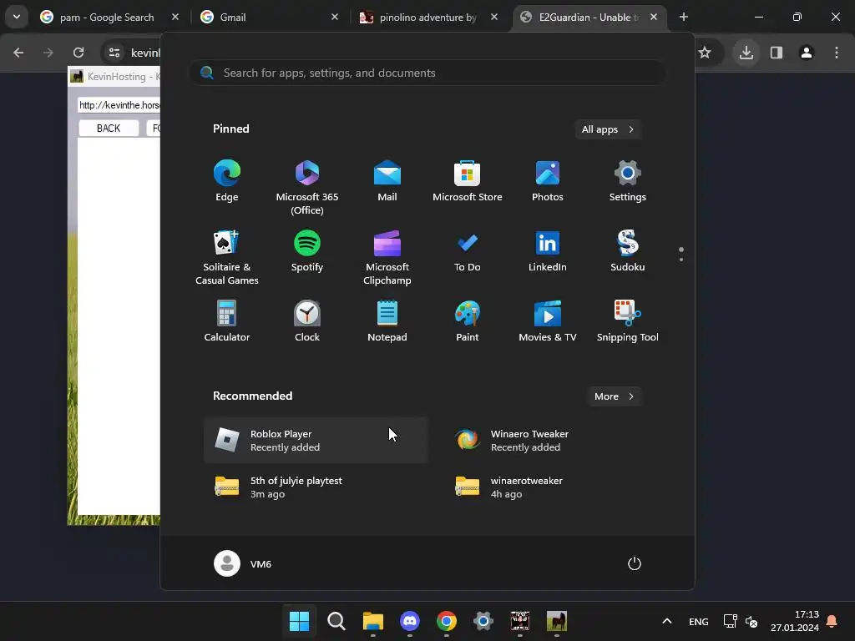Toggle Chrome side panel

tap(776, 53)
